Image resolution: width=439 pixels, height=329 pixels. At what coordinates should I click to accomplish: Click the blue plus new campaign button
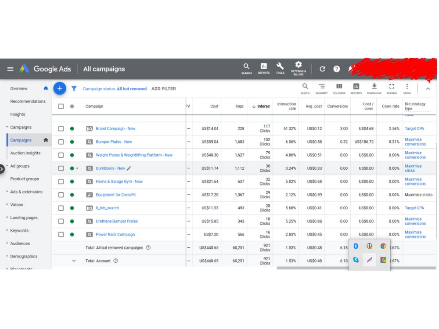pyautogui.click(x=60, y=89)
